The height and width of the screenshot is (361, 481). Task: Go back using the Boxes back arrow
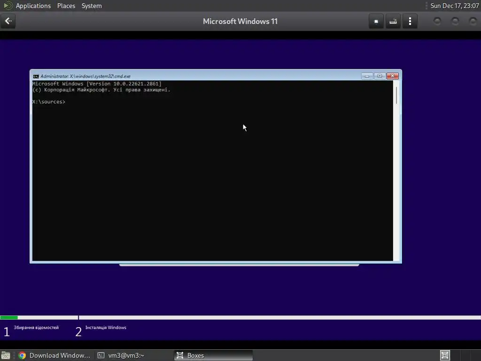click(x=8, y=21)
